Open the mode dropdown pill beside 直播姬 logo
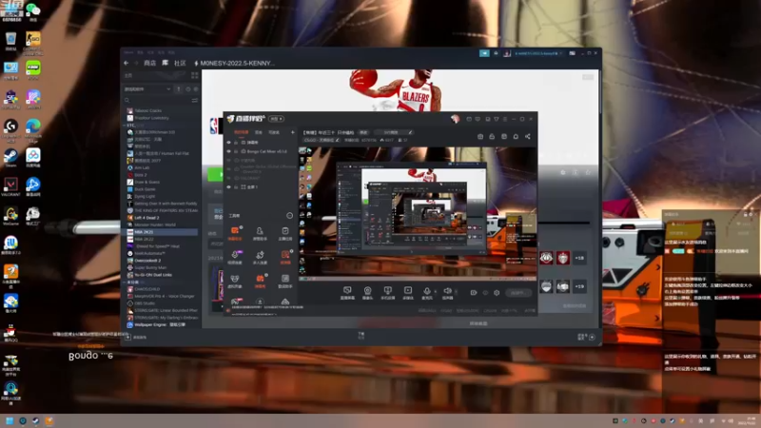This screenshot has width=761, height=428. [276, 119]
